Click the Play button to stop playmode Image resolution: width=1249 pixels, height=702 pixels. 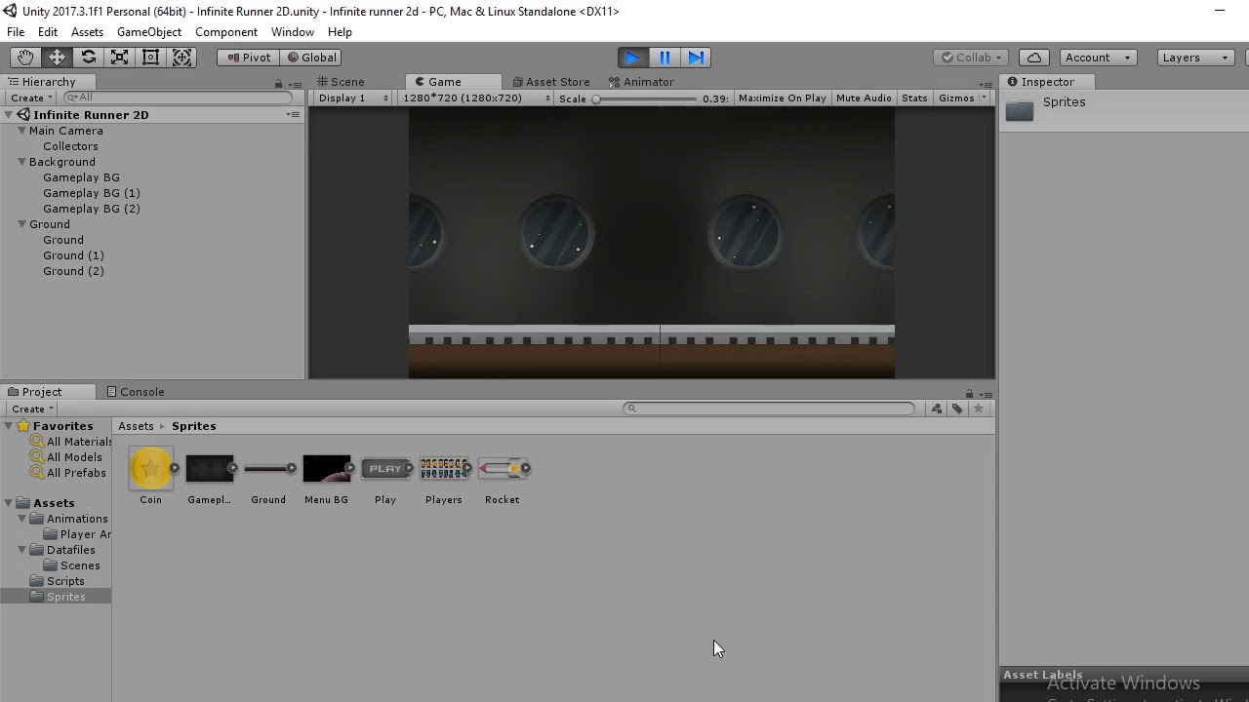[632, 58]
